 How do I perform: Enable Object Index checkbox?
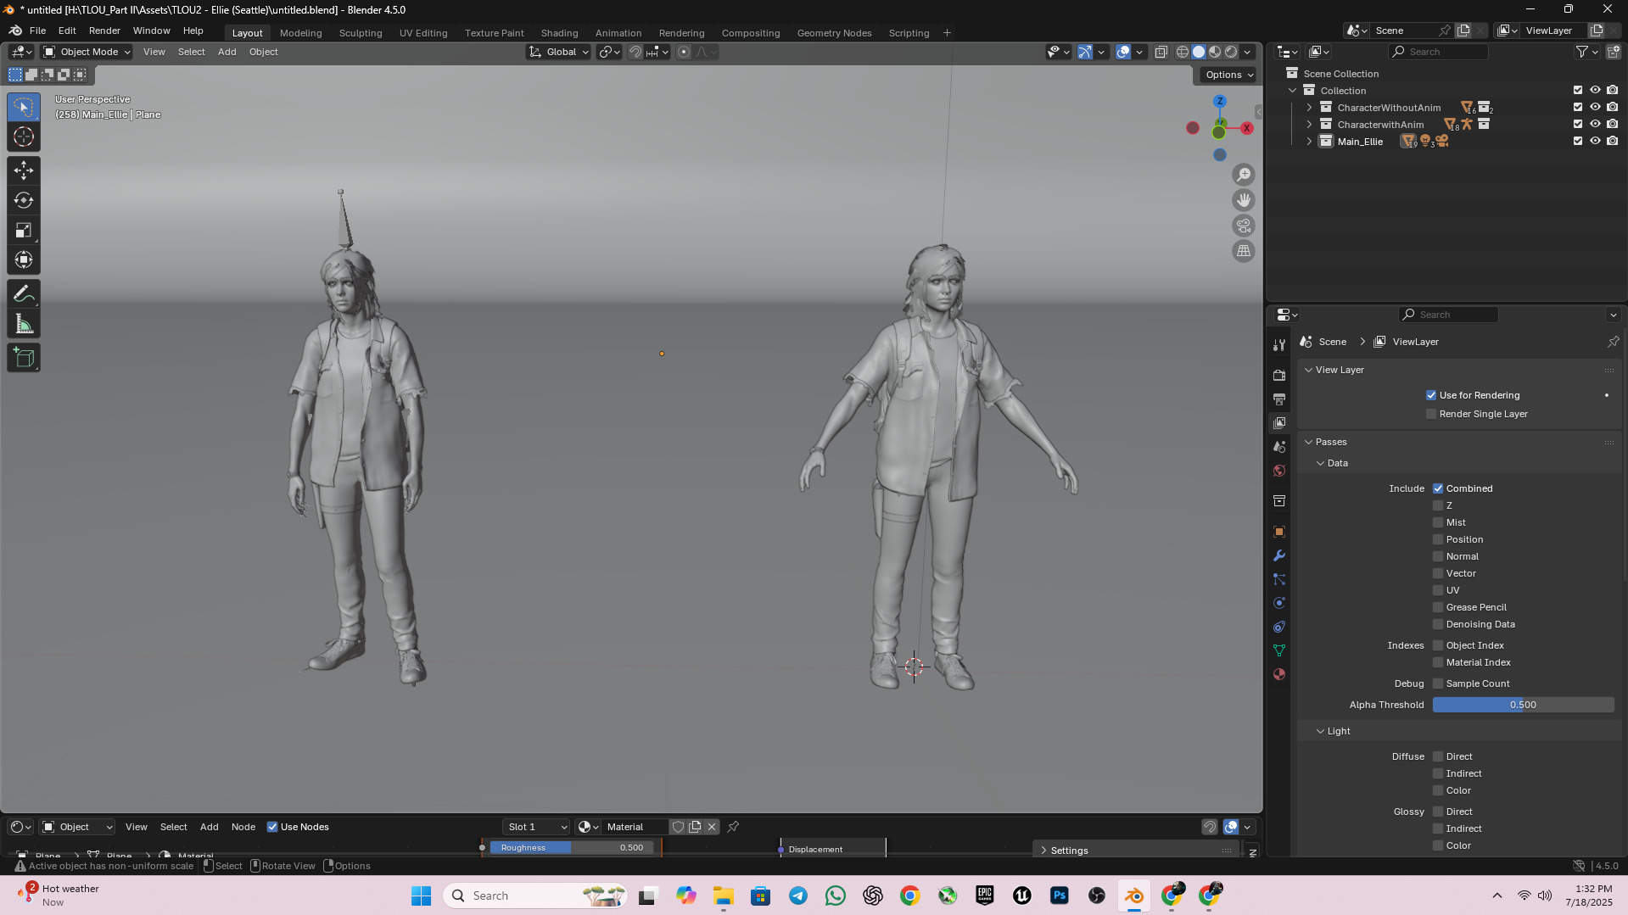tap(1438, 645)
